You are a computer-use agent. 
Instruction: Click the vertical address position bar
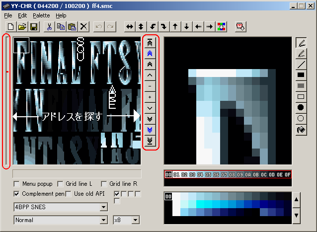pos(7,101)
